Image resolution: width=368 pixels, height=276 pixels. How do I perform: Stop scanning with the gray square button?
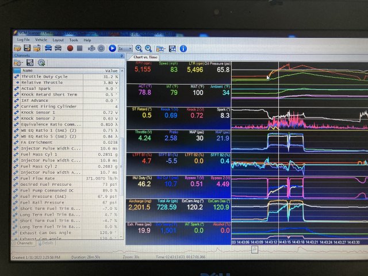(80, 48)
